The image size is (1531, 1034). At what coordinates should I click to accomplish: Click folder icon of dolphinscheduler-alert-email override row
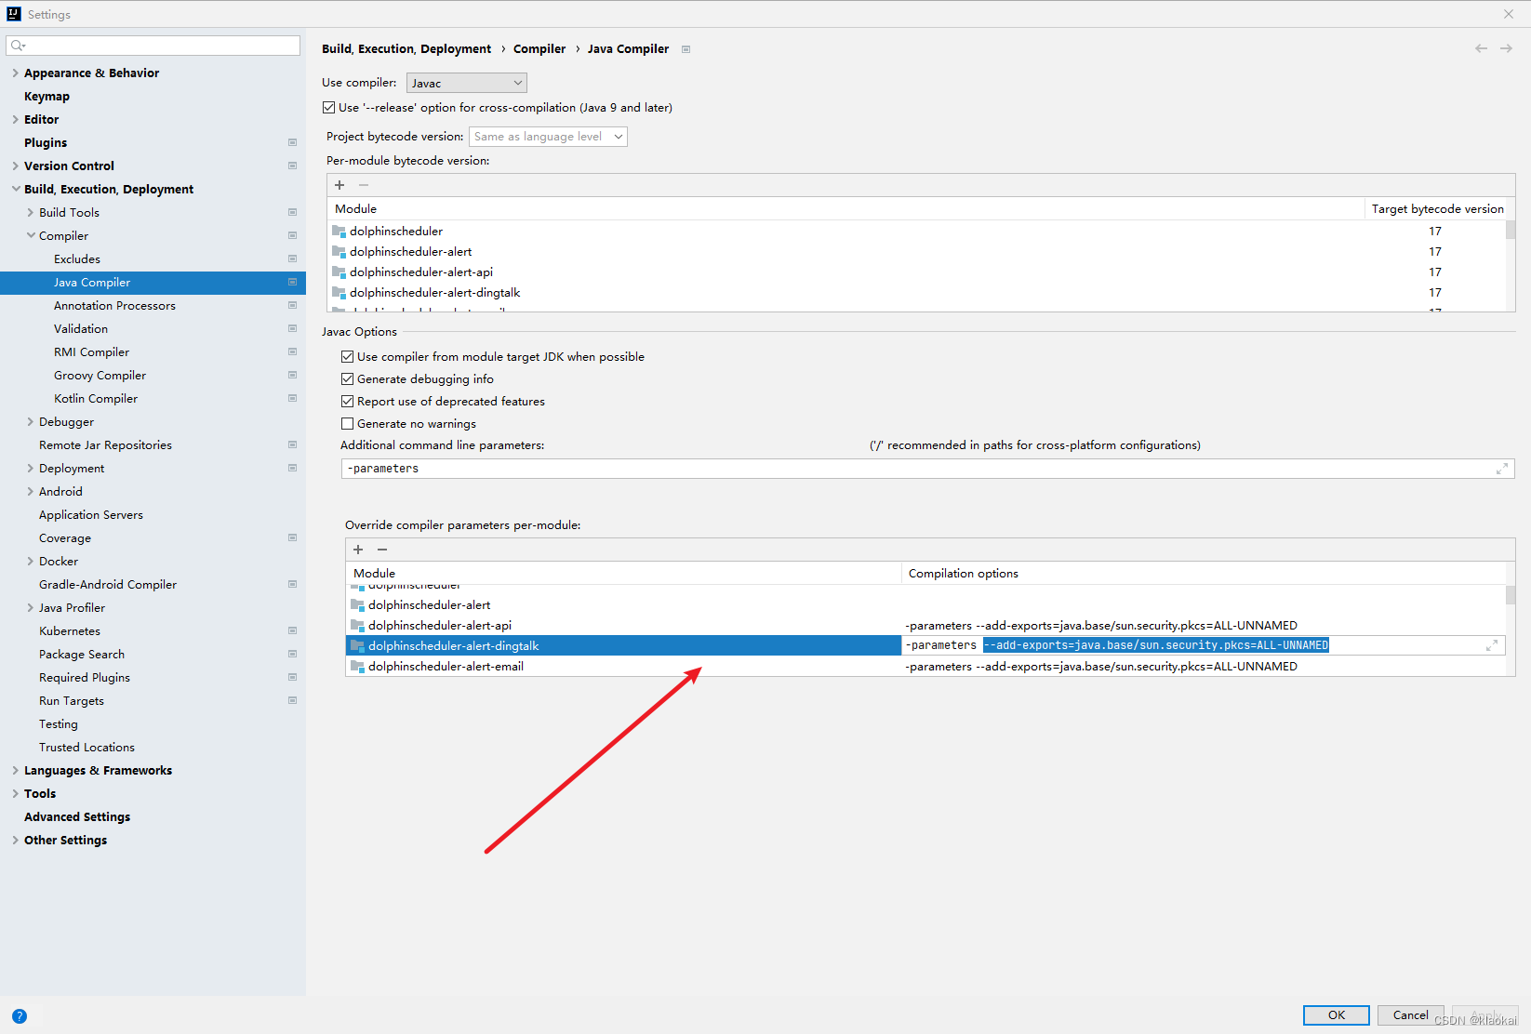pos(357,667)
